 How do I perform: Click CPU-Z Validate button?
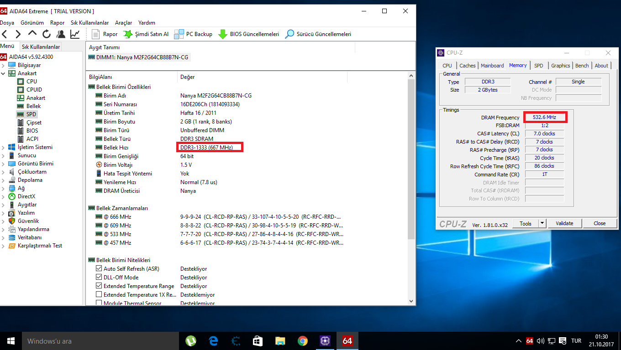(x=564, y=223)
